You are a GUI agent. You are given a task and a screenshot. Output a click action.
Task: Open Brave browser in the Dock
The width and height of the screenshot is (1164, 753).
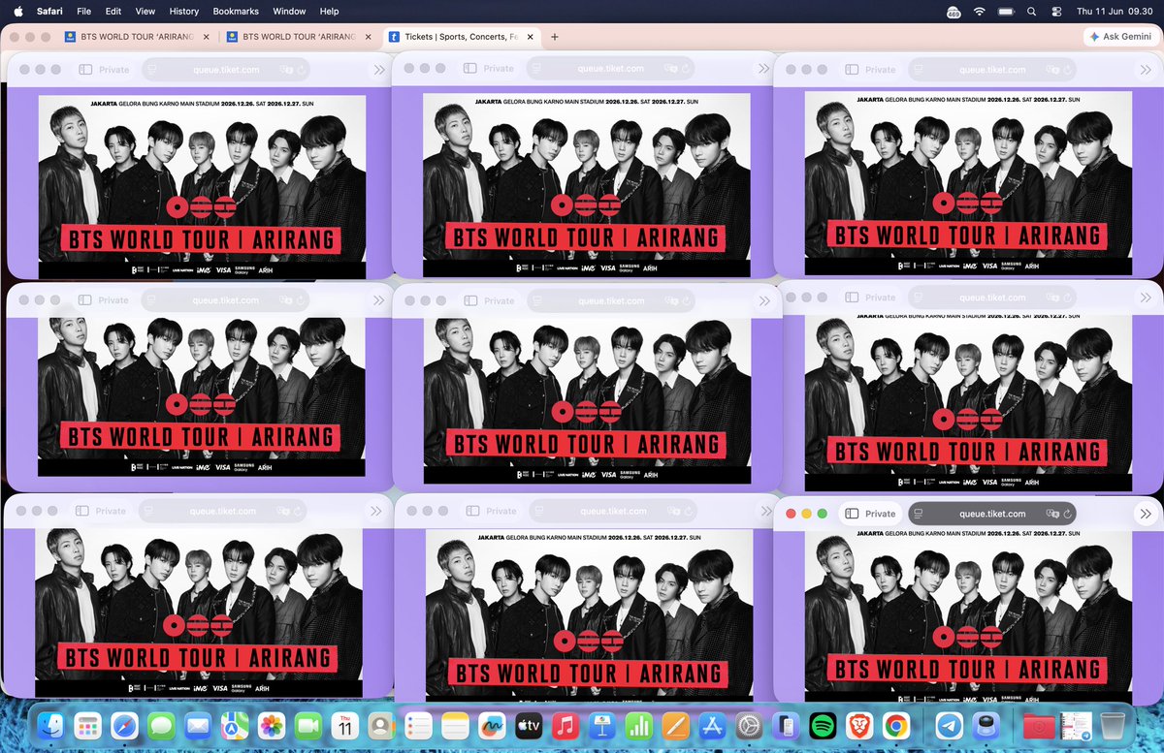pyautogui.click(x=859, y=725)
